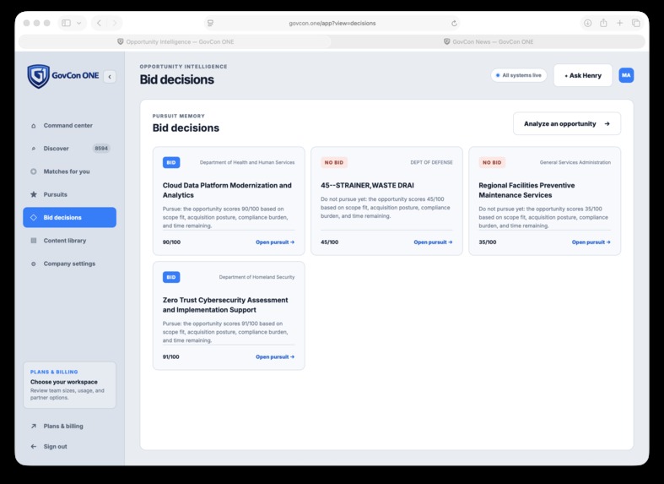Select Regional Facilities Preventive Maintenance Services title
This screenshot has width=664, height=484.
(x=526, y=190)
